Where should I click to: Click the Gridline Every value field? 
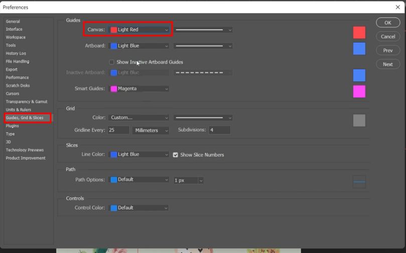tap(118, 130)
